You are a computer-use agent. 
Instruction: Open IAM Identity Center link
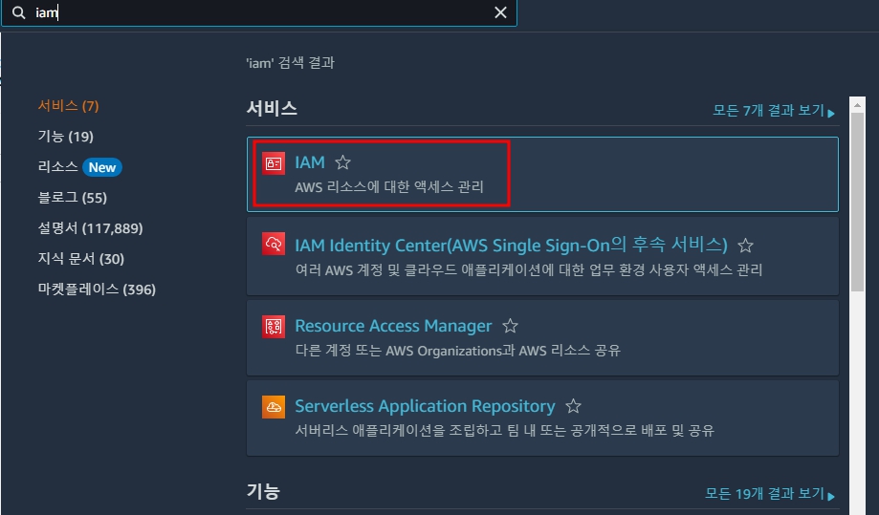(x=512, y=246)
